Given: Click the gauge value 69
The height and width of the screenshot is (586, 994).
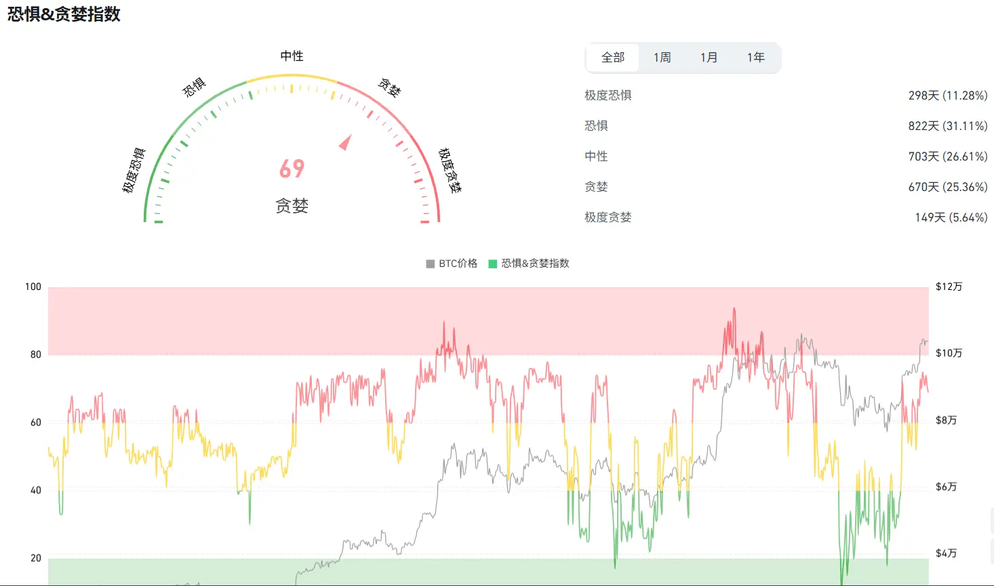Looking at the screenshot, I should tap(292, 169).
